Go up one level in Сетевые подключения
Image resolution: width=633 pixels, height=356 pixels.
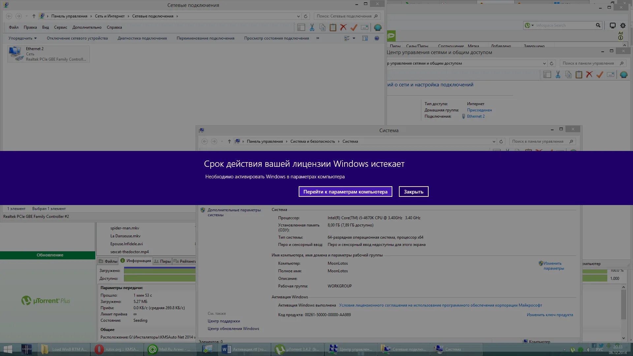pos(34,16)
